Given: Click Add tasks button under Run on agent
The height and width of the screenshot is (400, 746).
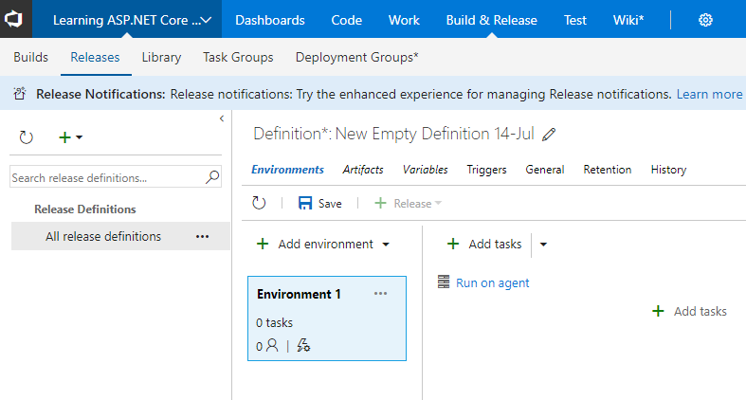Looking at the screenshot, I should pos(689,311).
